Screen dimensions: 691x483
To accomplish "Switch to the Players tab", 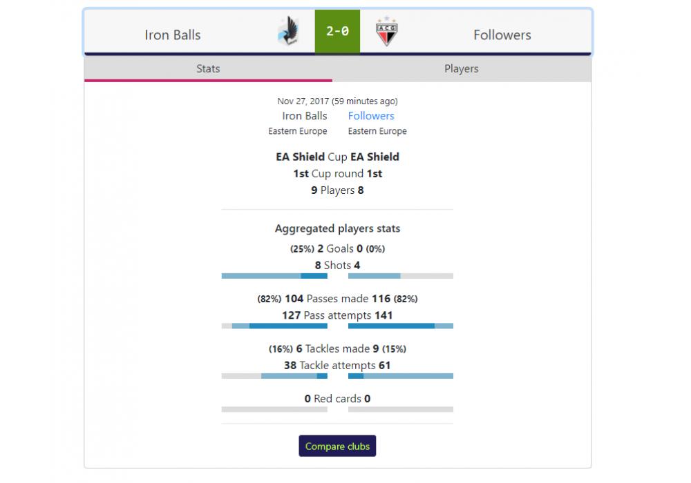I will (x=461, y=69).
